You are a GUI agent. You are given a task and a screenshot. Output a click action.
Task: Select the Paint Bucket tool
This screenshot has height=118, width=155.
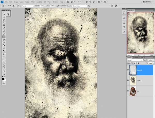pyautogui.click(x=4, y=45)
